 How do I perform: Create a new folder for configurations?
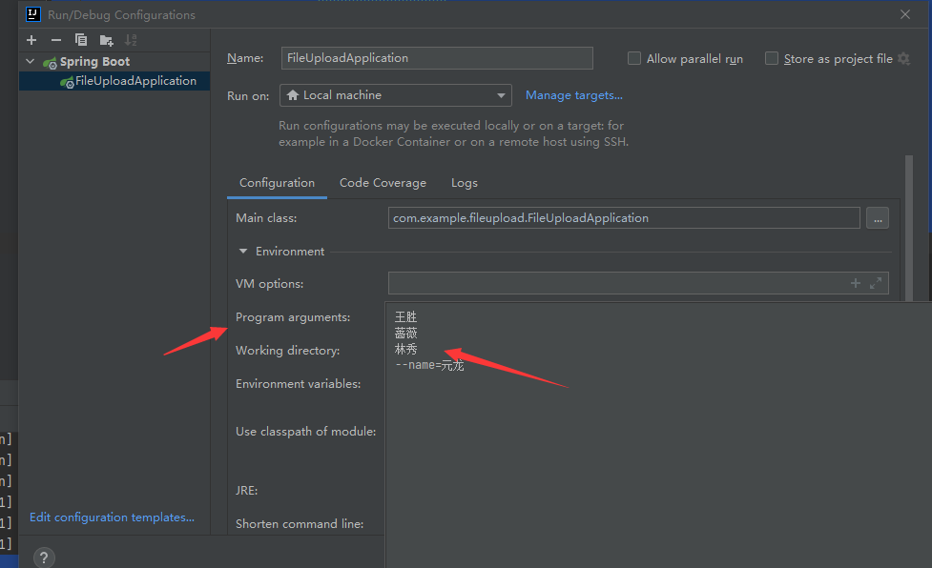(107, 40)
